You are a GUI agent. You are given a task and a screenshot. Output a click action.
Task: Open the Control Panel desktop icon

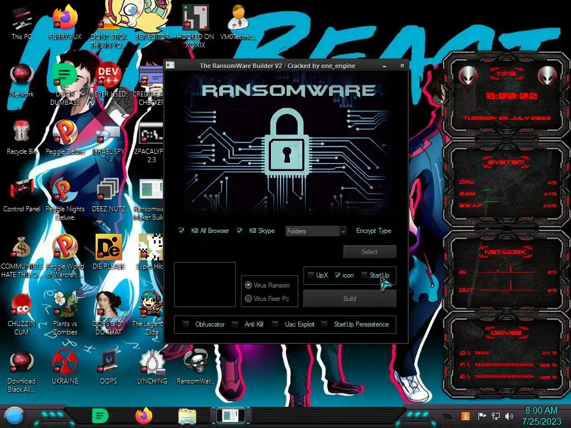click(22, 196)
